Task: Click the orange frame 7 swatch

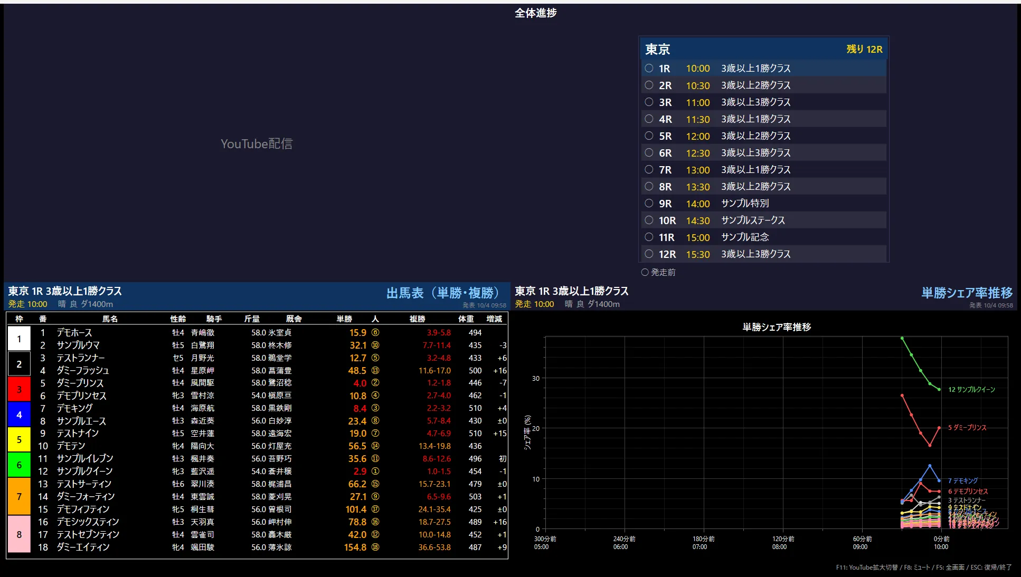Action: point(19,496)
